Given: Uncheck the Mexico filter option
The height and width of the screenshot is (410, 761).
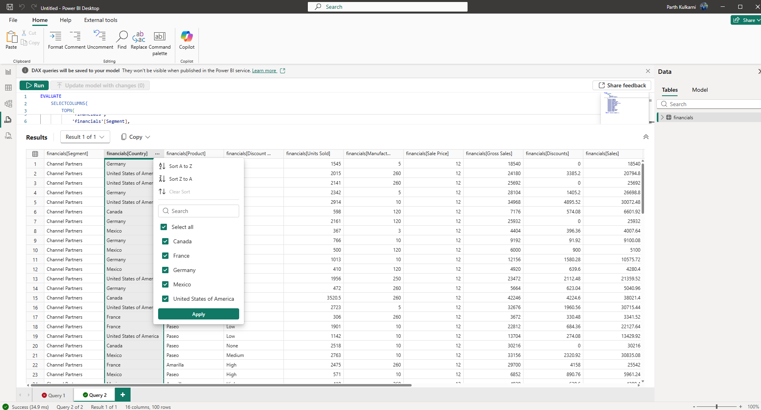Looking at the screenshot, I should pos(165,284).
